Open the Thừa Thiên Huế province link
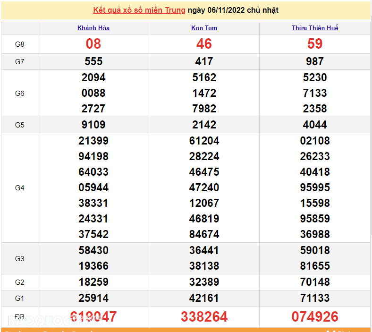Image resolution: width=372 pixels, height=332 pixels. click(315, 28)
